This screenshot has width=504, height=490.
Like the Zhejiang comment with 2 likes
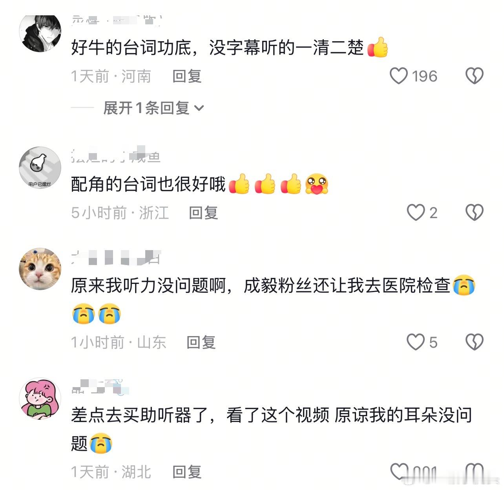tap(416, 212)
